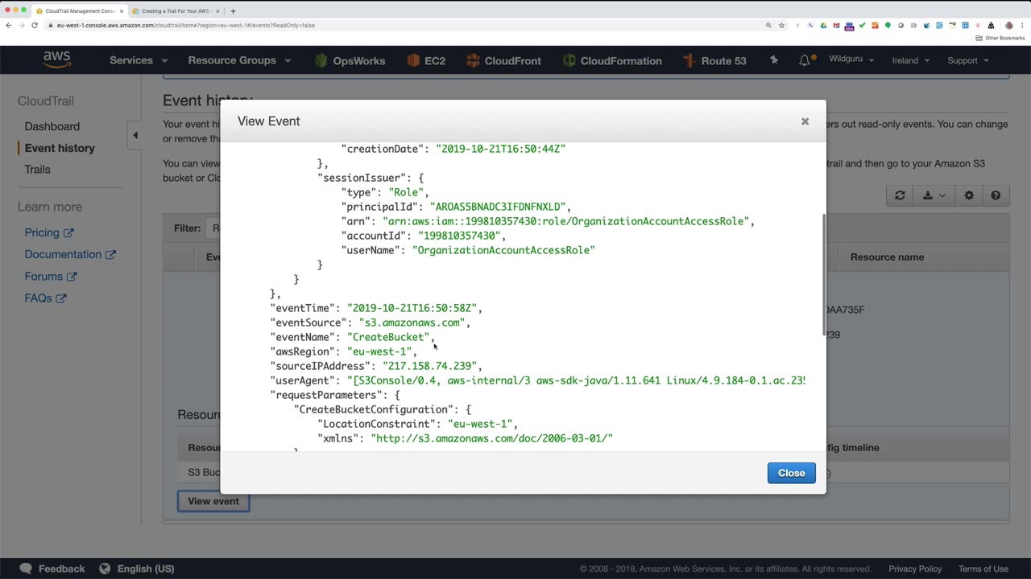
Task: Click the "s3.amazonaws.com" eventSource value
Action: [x=412, y=322]
